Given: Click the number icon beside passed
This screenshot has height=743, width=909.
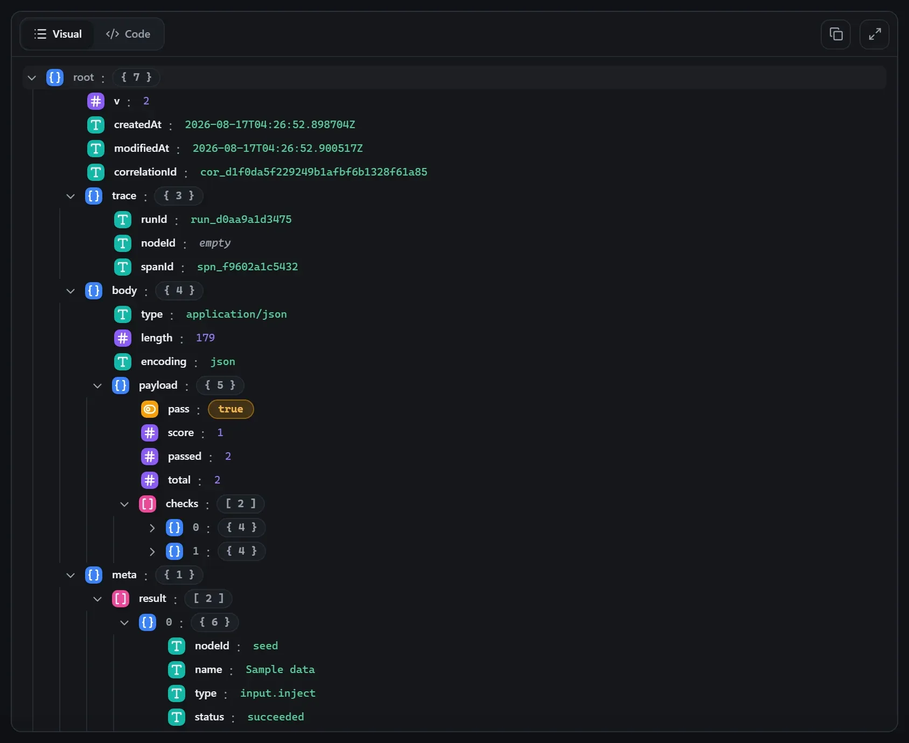Looking at the screenshot, I should tap(150, 457).
